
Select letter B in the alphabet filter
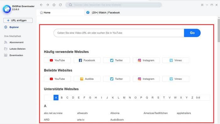click(x=62, y=98)
